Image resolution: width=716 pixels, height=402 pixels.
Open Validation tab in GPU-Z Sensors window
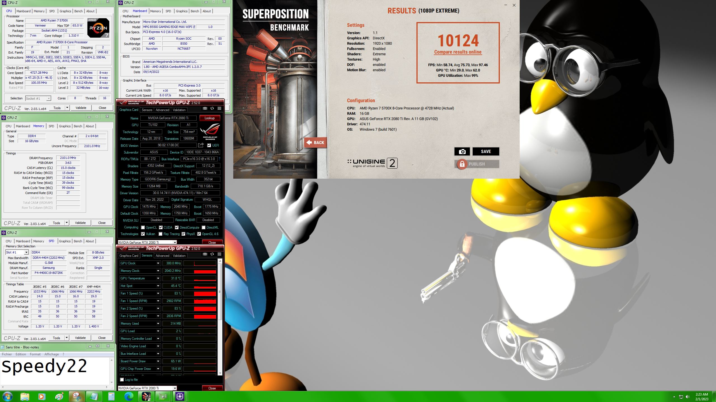(179, 256)
